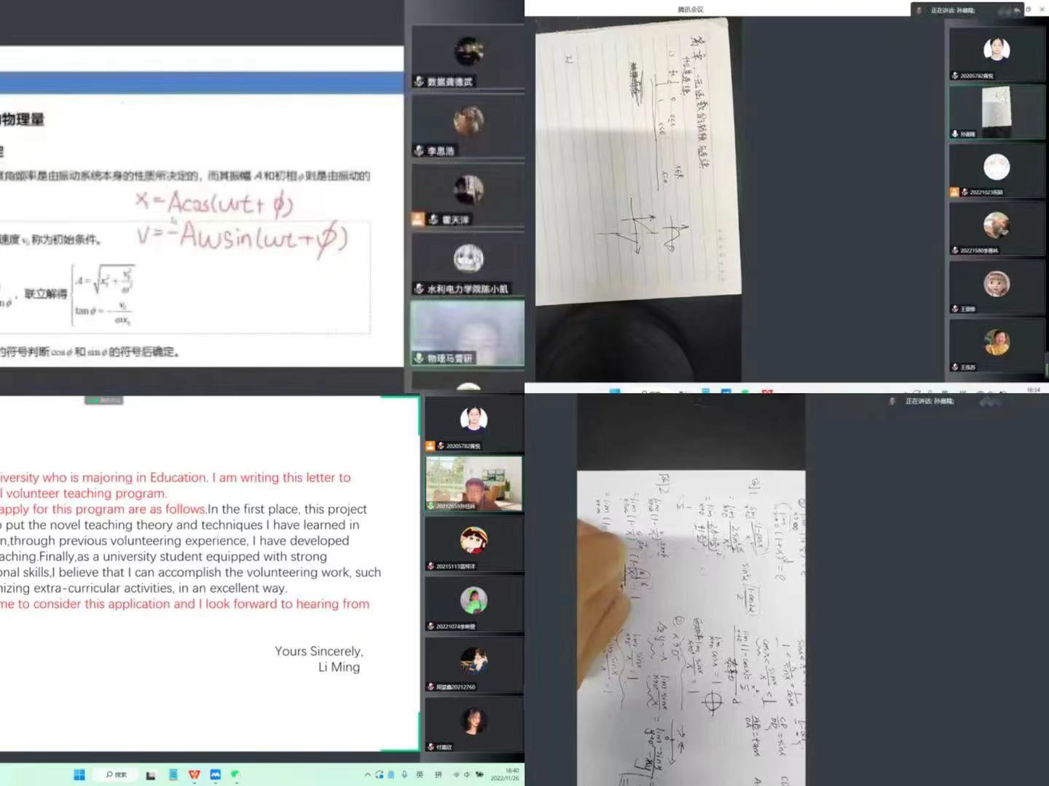This screenshot has height=786, width=1049.
Task: Open the Wi-Fi network tray icon
Action: coord(457,774)
